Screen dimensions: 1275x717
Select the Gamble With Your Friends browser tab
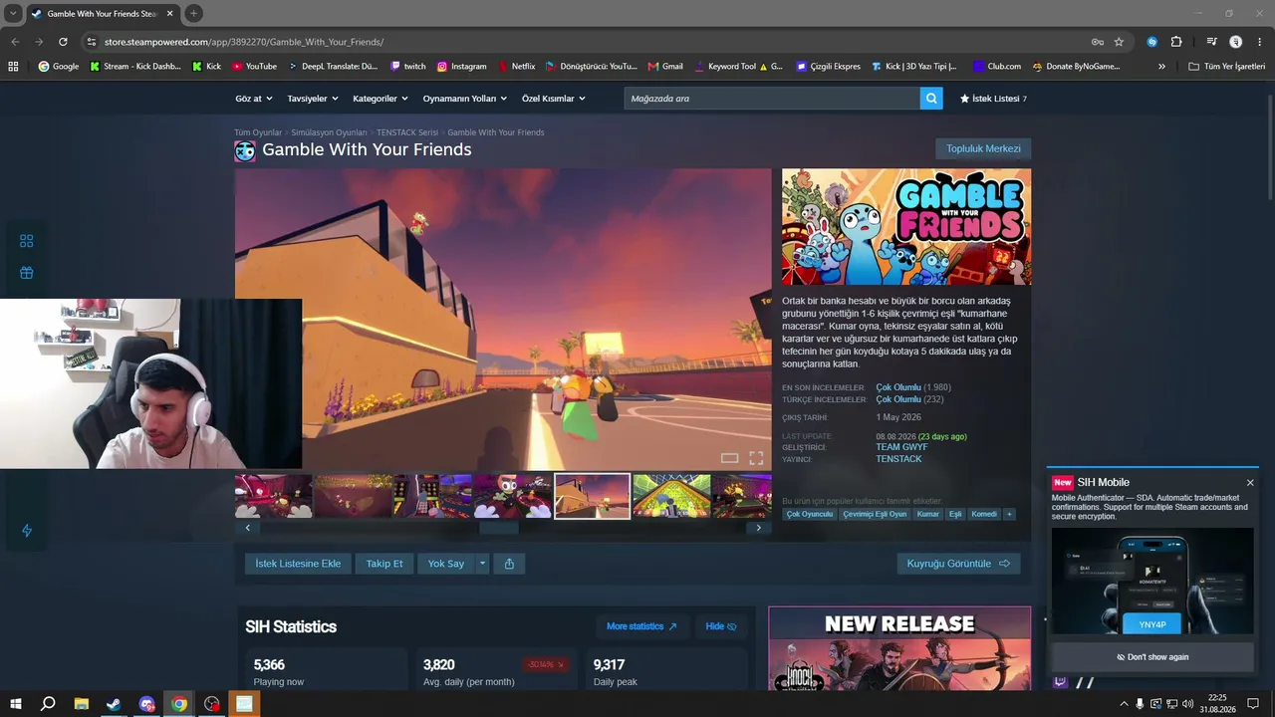coord(102,14)
